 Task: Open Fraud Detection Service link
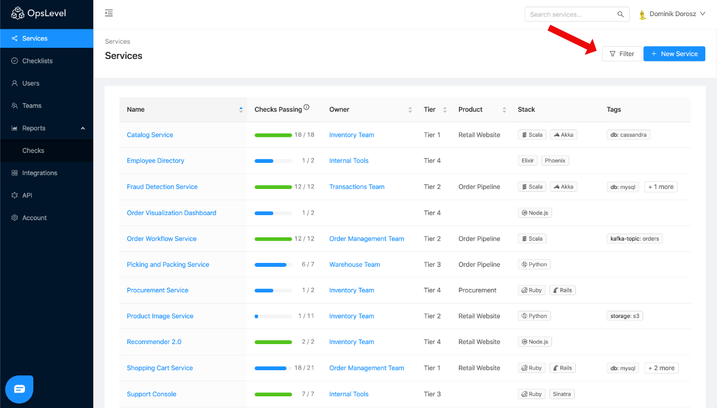click(x=162, y=187)
